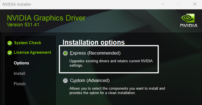Click the Version 531.41 text
Screen dimensions: 202x105
[x=23, y=25]
